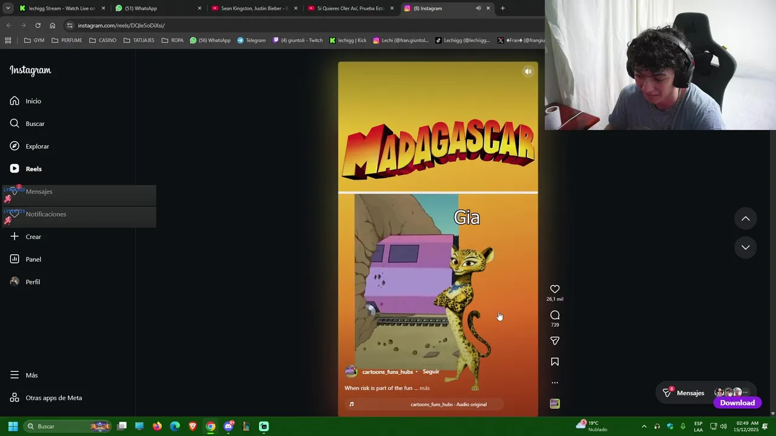The image size is (776, 436).
Task: Go to Inicio in Instagram sidebar
Action: [x=25, y=101]
